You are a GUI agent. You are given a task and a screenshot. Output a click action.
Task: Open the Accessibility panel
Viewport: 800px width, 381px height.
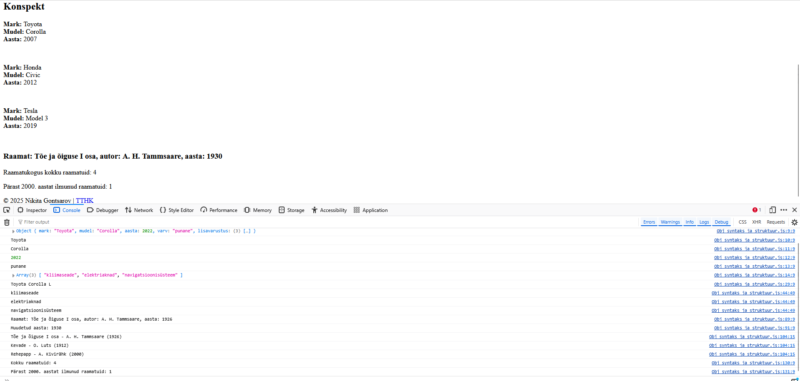[329, 210]
